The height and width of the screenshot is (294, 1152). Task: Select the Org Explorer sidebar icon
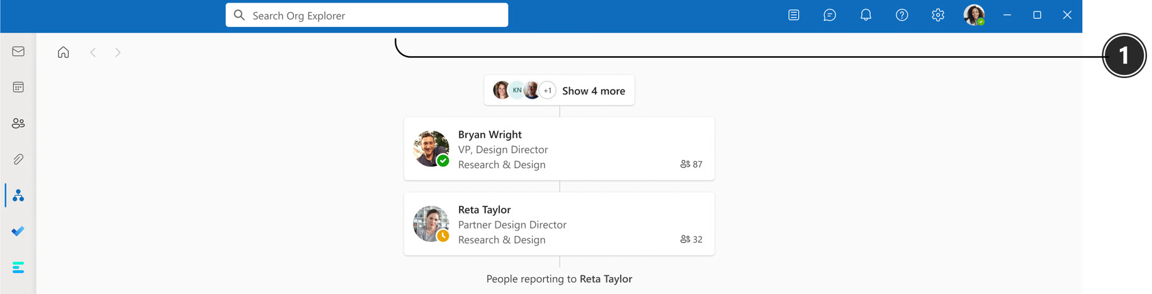click(18, 196)
